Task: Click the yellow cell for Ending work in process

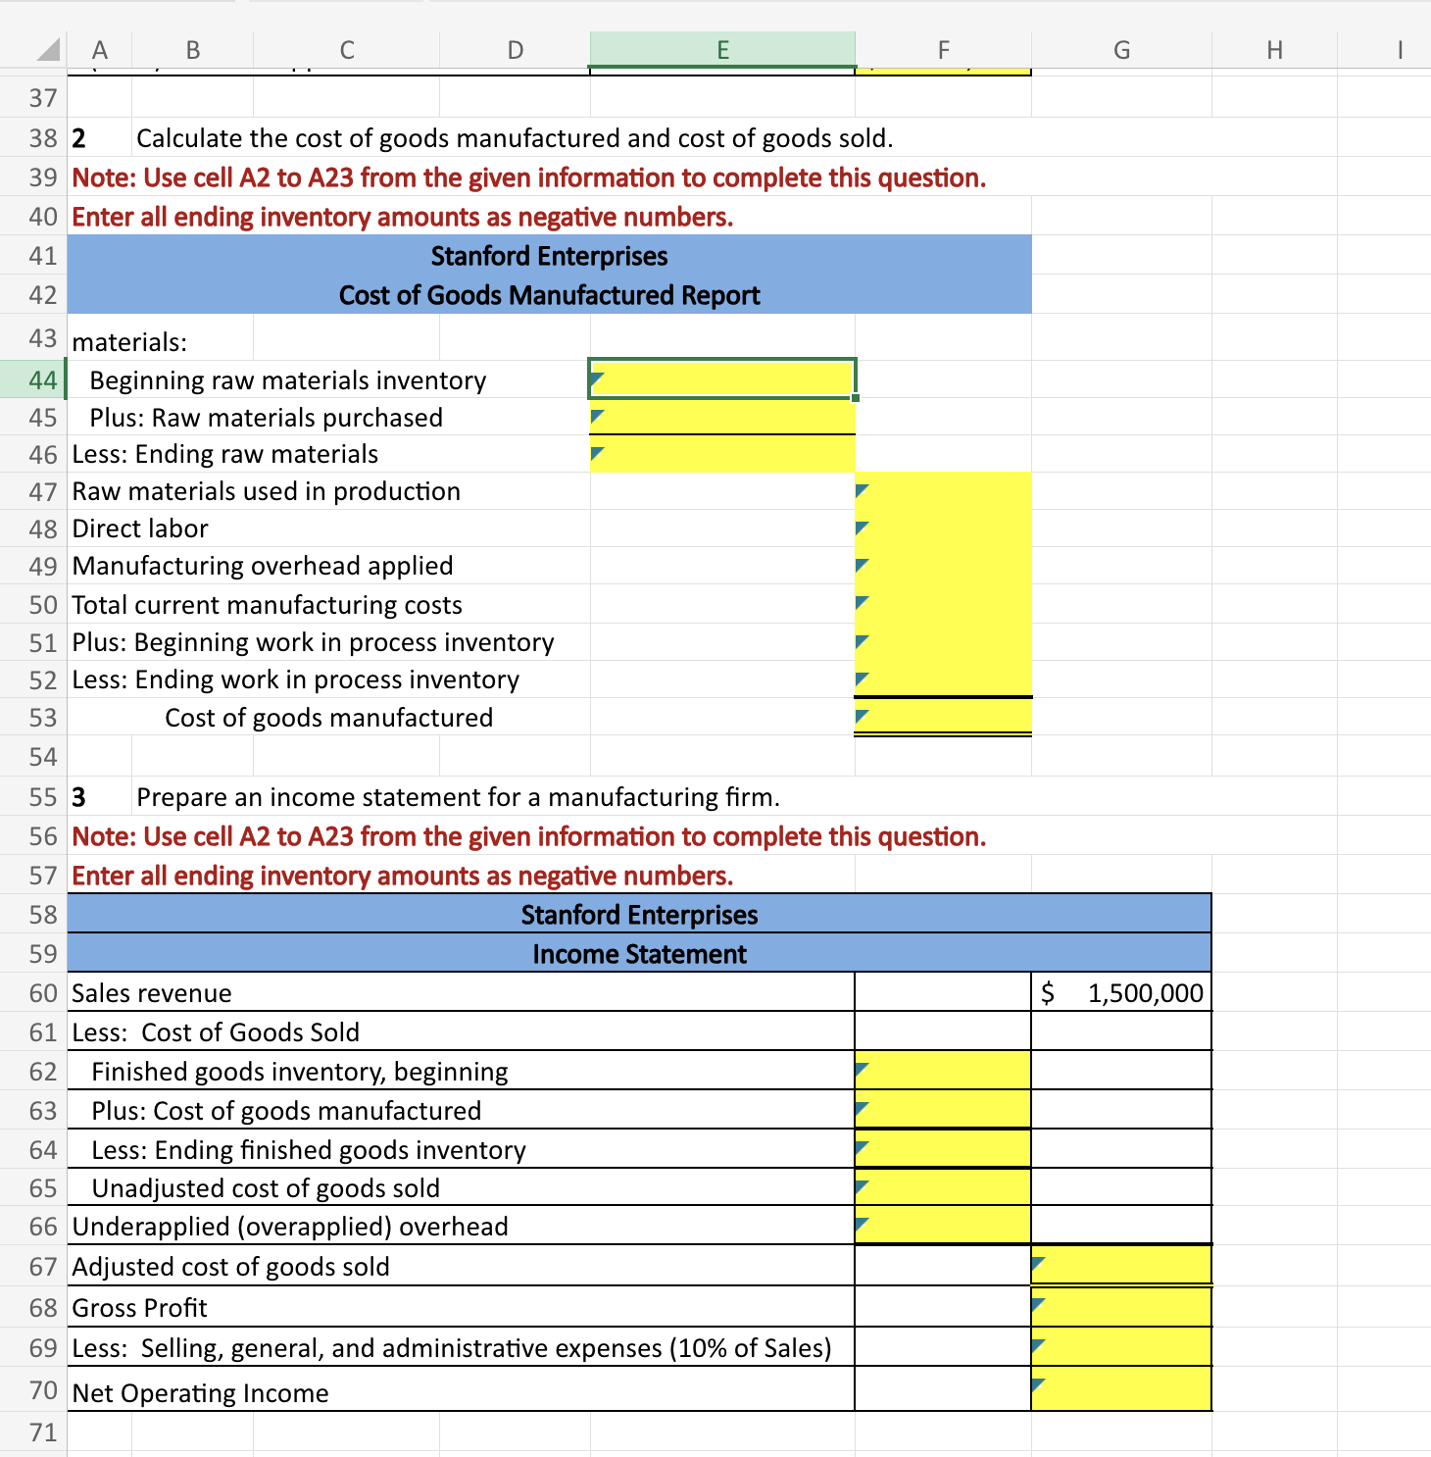Action: pos(943,678)
